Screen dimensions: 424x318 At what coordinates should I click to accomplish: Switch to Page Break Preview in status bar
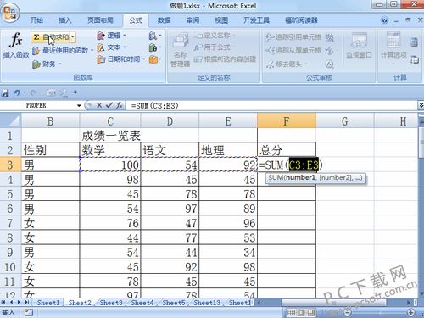point(311,313)
